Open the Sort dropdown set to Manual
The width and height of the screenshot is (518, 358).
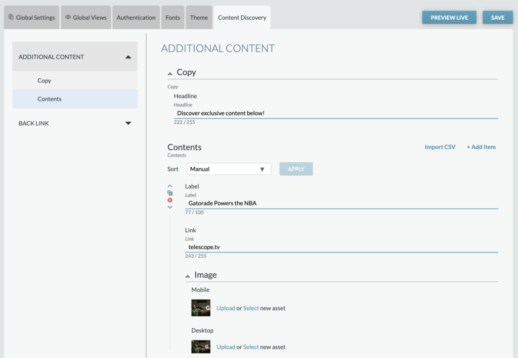click(229, 169)
